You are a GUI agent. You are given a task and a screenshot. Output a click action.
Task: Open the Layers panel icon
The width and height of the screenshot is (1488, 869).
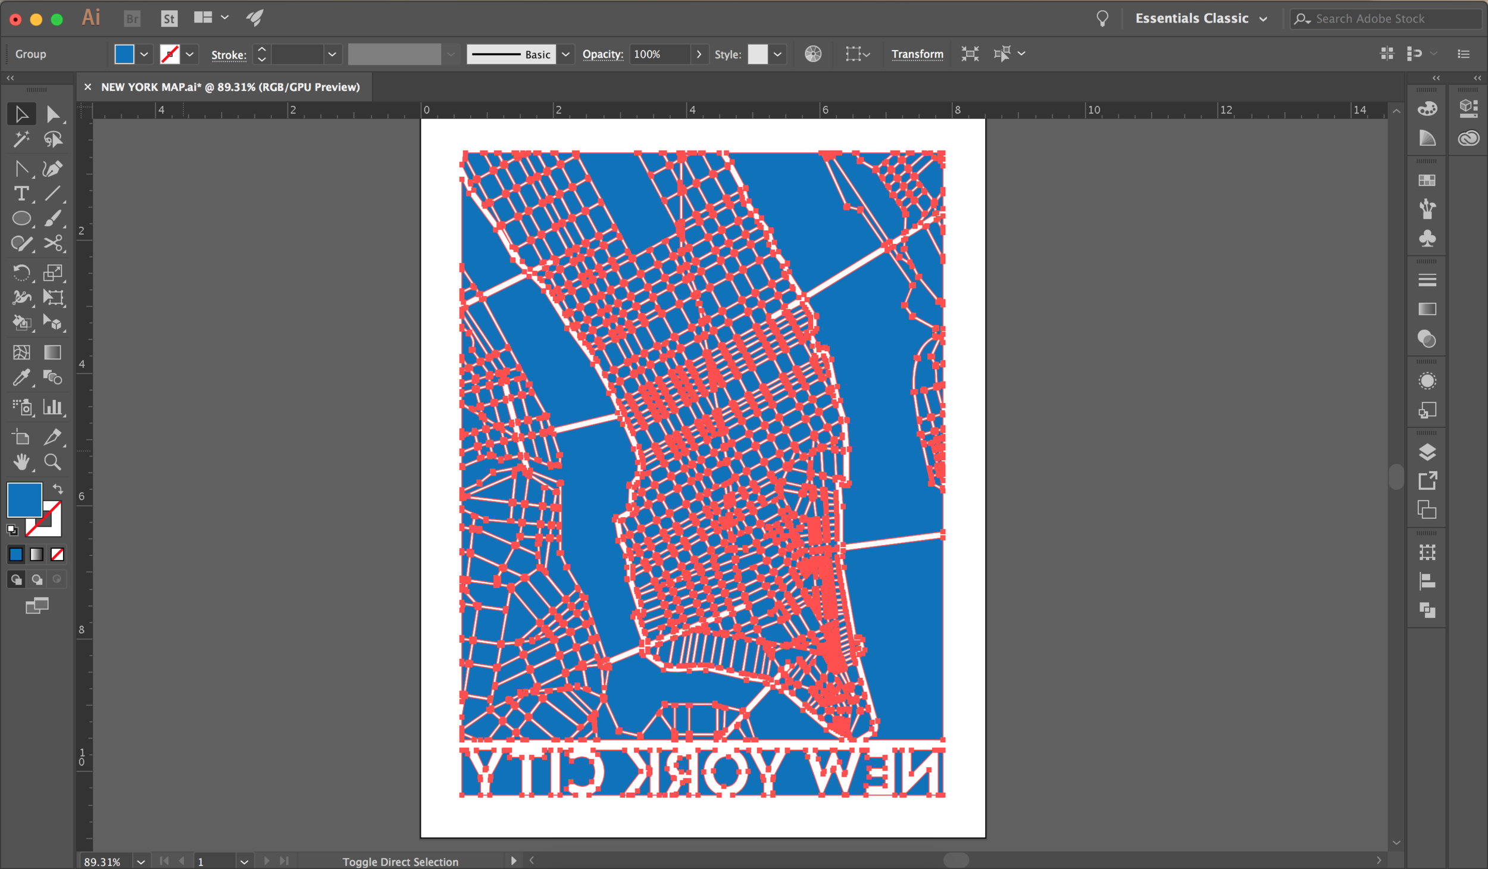(1427, 452)
